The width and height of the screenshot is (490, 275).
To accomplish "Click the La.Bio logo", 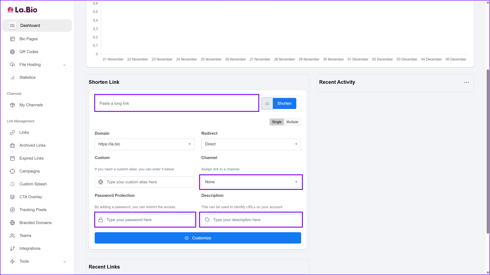I will point(22,10).
